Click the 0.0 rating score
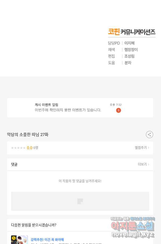The image size is (161, 244). [30, 148]
